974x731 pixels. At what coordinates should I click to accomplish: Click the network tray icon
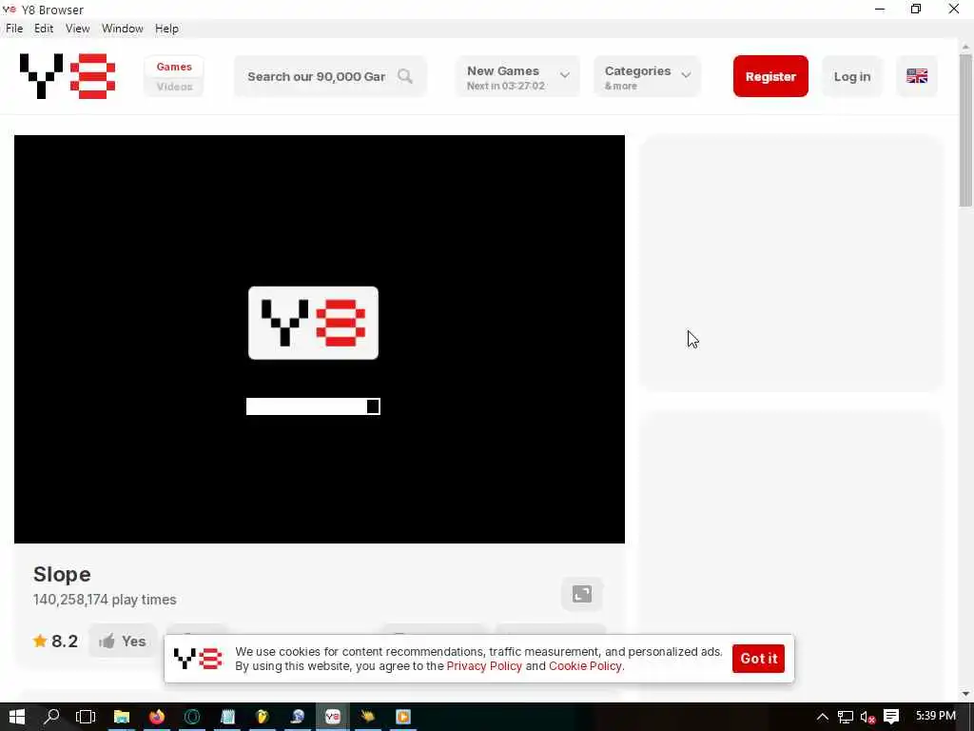tap(845, 717)
